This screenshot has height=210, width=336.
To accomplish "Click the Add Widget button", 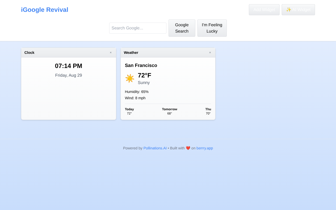I will [x=264, y=9].
